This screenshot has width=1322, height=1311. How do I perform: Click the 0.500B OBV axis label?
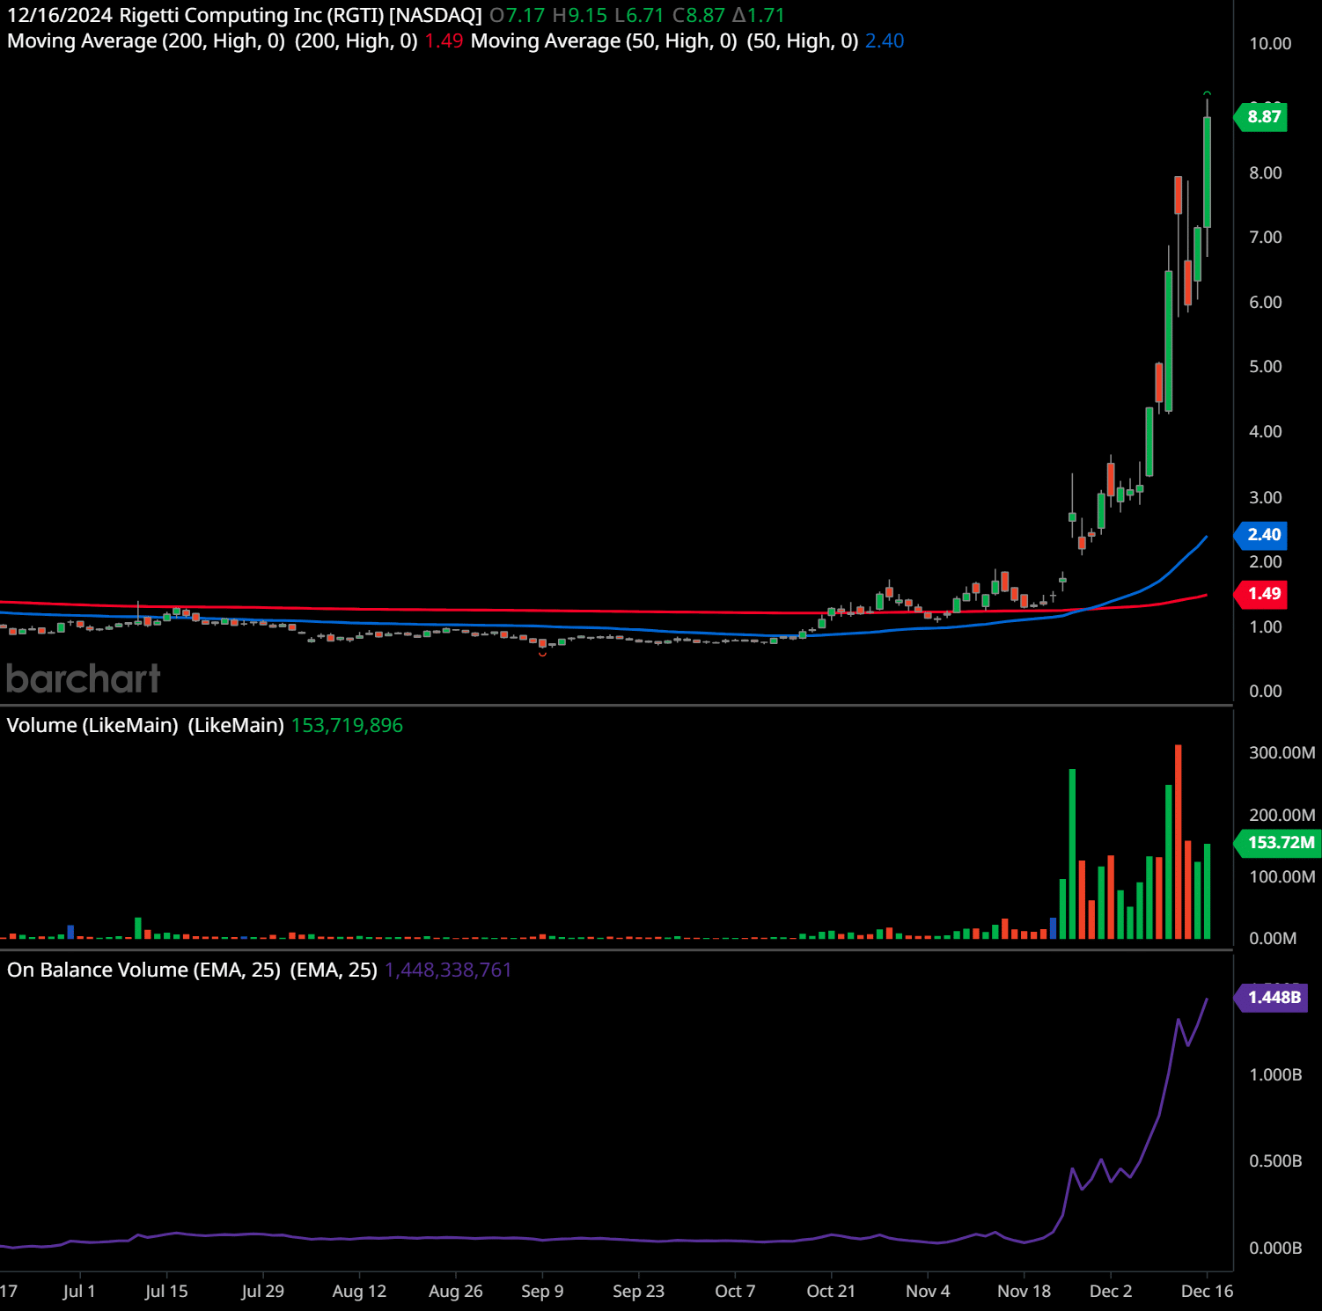pyautogui.click(x=1275, y=1161)
